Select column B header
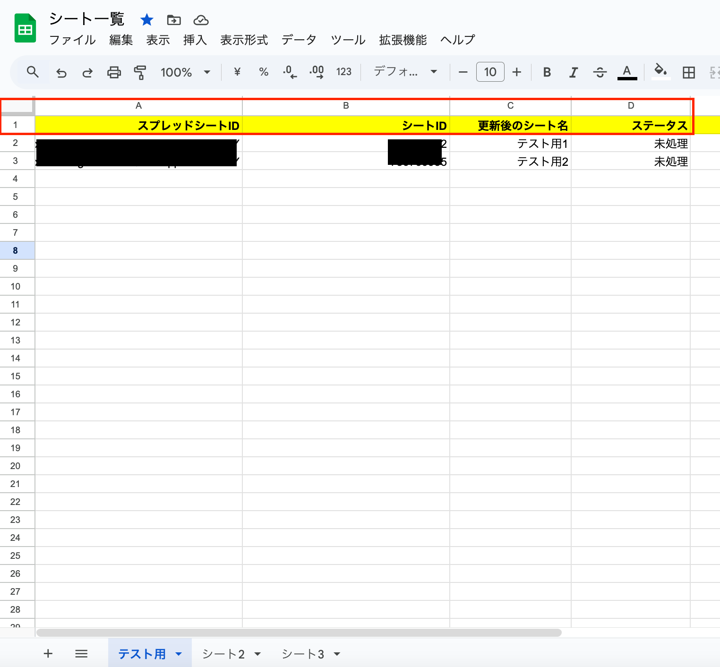 (346, 106)
